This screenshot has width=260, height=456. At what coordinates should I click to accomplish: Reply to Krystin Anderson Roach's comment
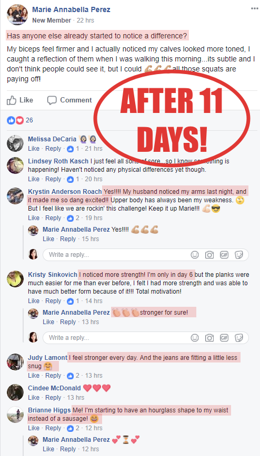point(53,218)
